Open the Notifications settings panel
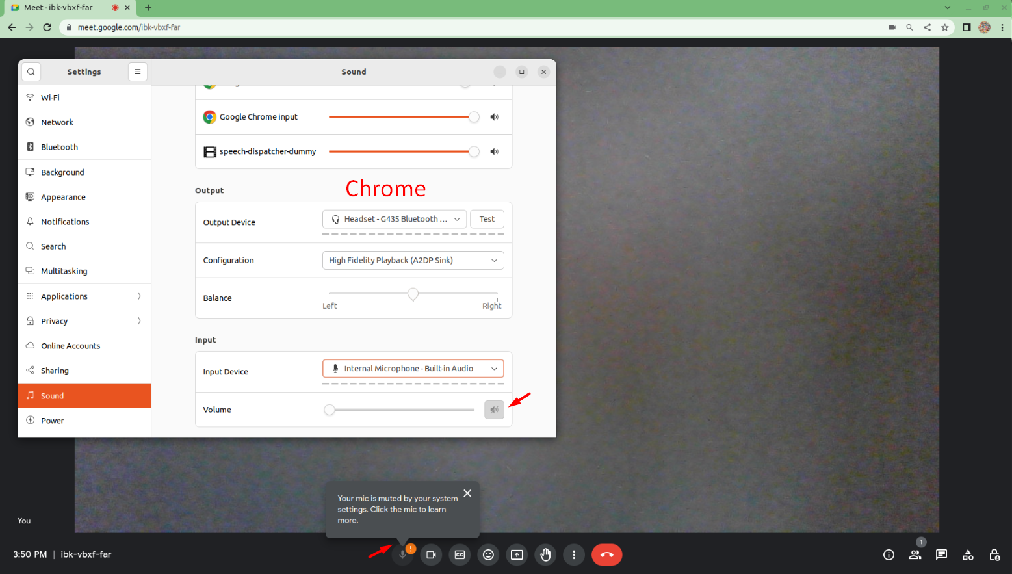The width and height of the screenshot is (1012, 574). pos(65,221)
